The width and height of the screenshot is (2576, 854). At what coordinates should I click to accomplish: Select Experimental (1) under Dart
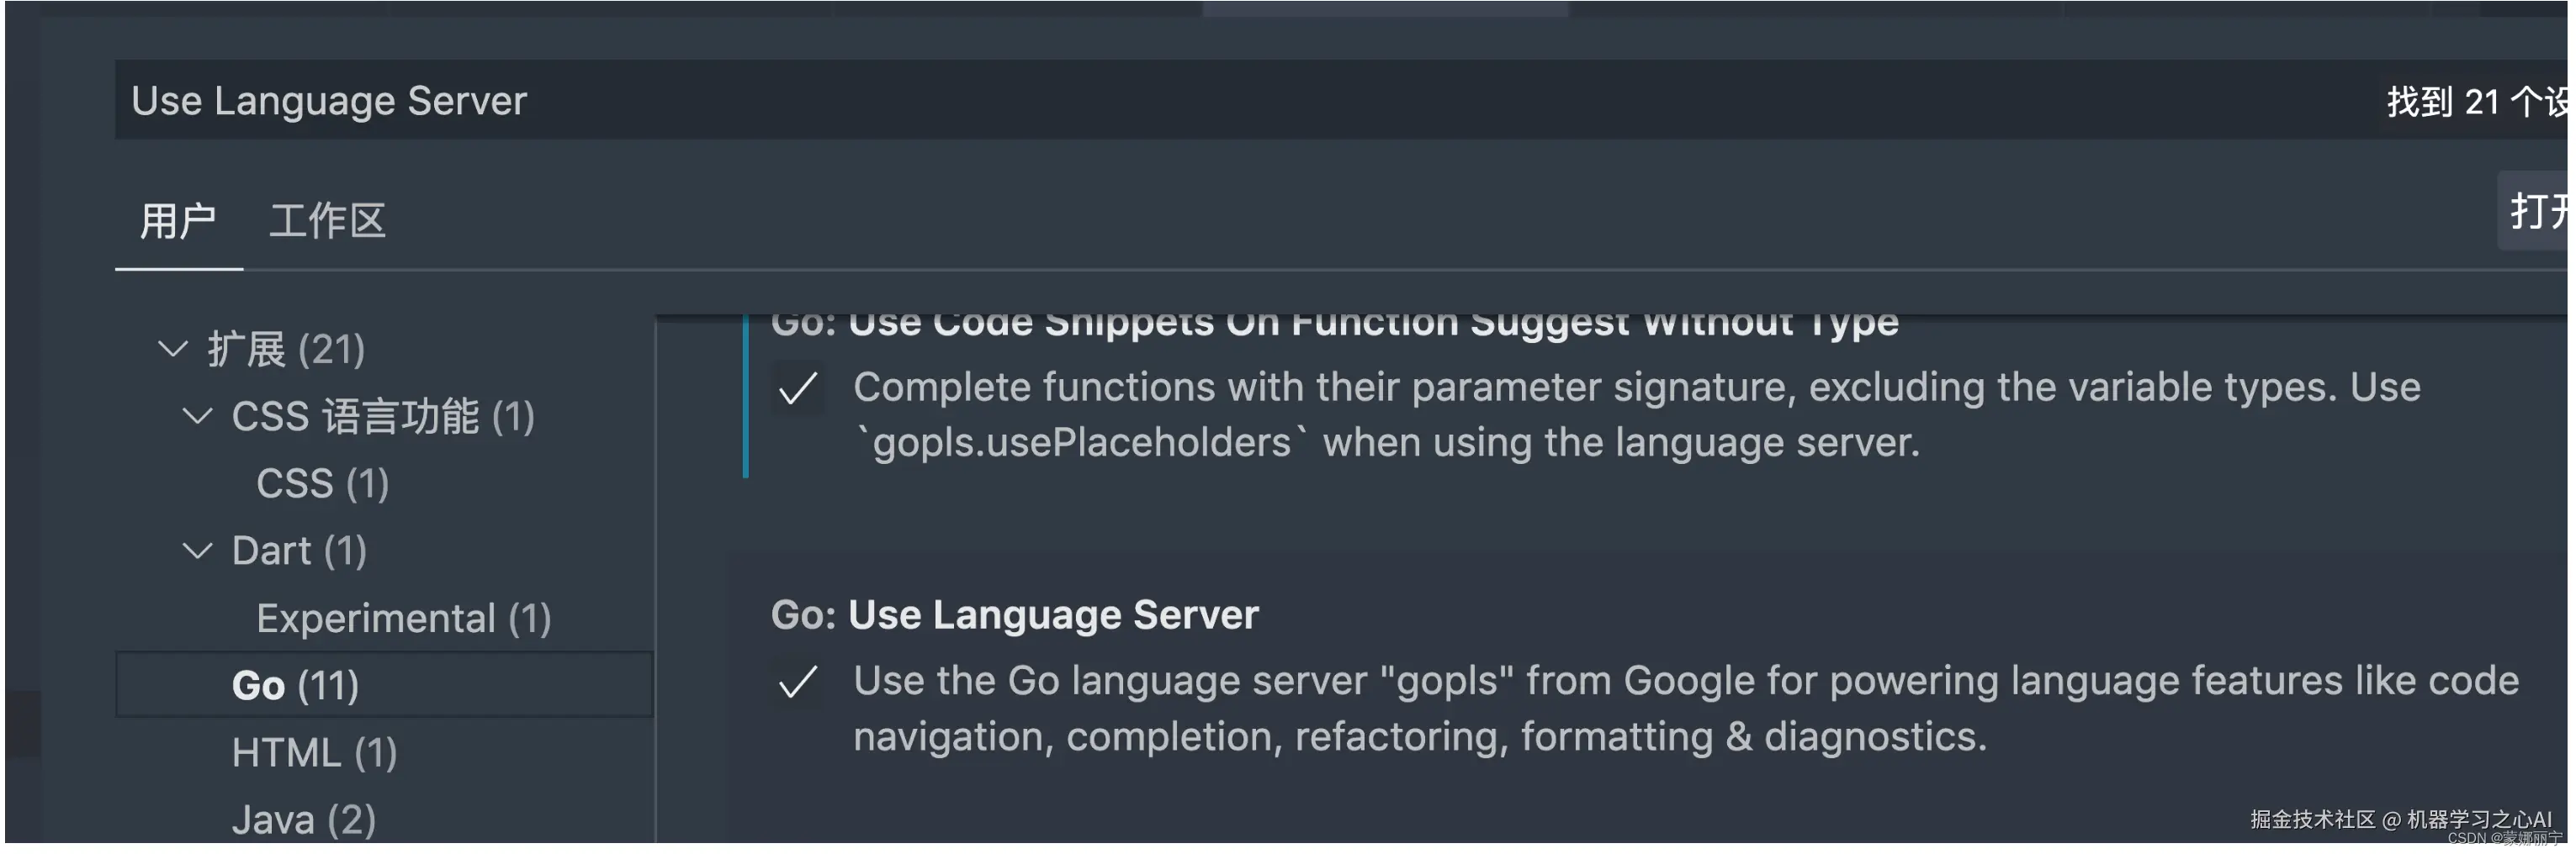[403, 619]
